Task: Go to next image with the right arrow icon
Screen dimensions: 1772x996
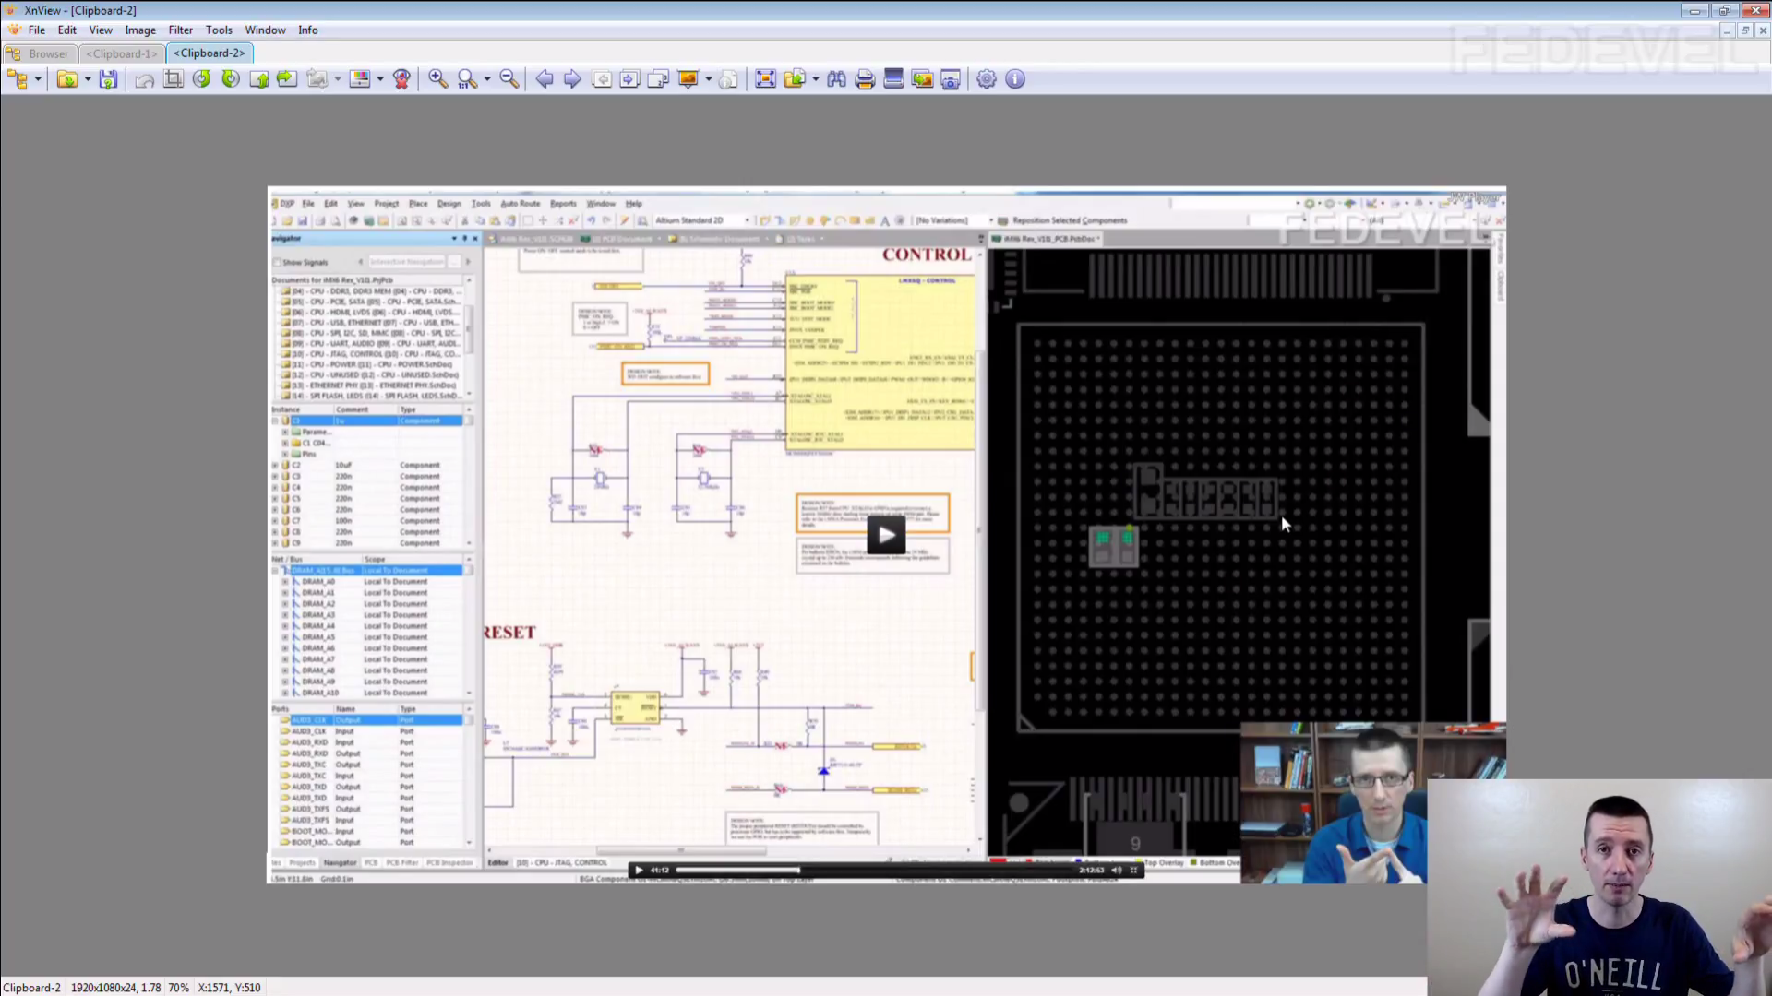Action: click(x=572, y=79)
